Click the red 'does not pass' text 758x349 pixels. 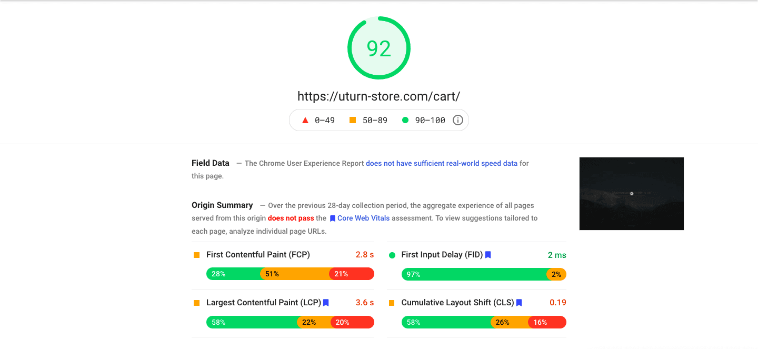(291, 218)
